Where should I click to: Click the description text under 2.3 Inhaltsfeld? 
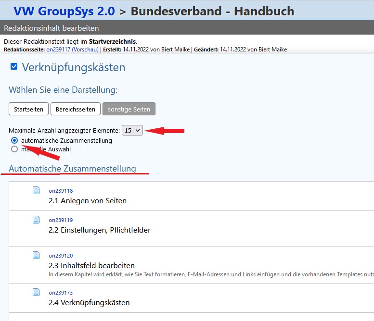pyautogui.click(x=211, y=274)
